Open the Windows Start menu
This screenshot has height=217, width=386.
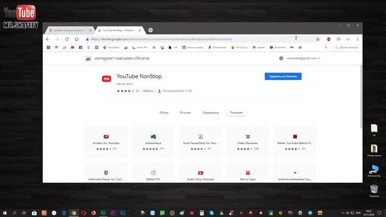[x=5, y=213]
